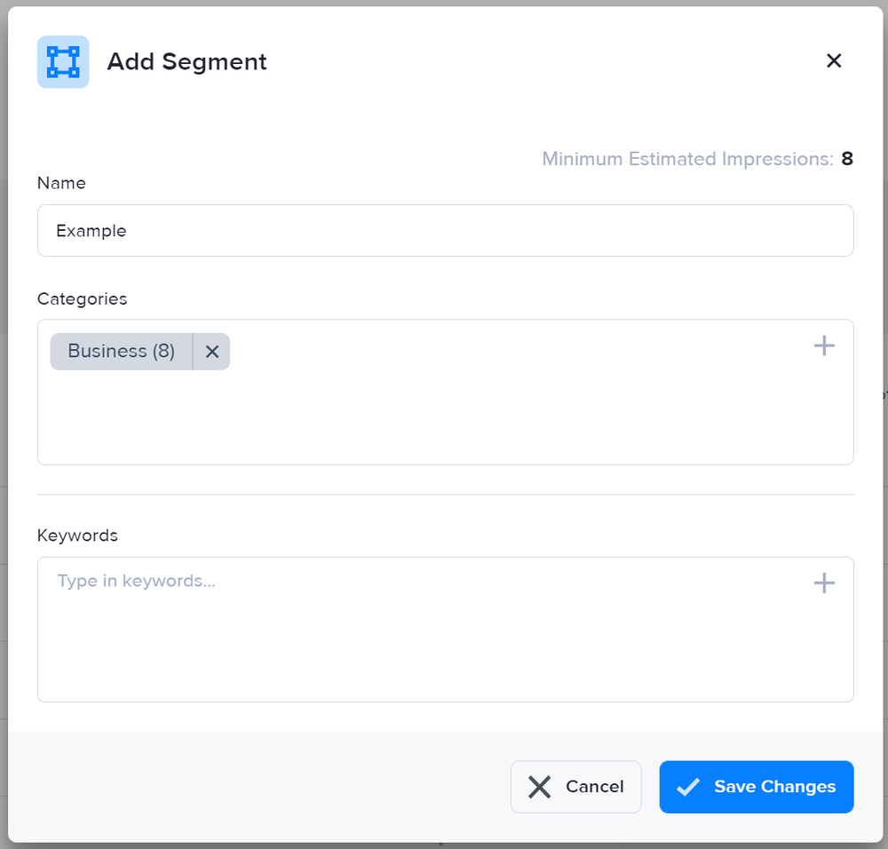
Task: Focus the Type in keywords field
Action: (x=445, y=630)
